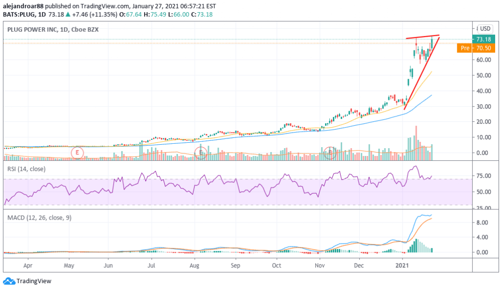Image resolution: width=502 pixels, height=290 pixels.
Task: Click the orange Pre 70.50 pre-market tag
Action: pos(475,48)
